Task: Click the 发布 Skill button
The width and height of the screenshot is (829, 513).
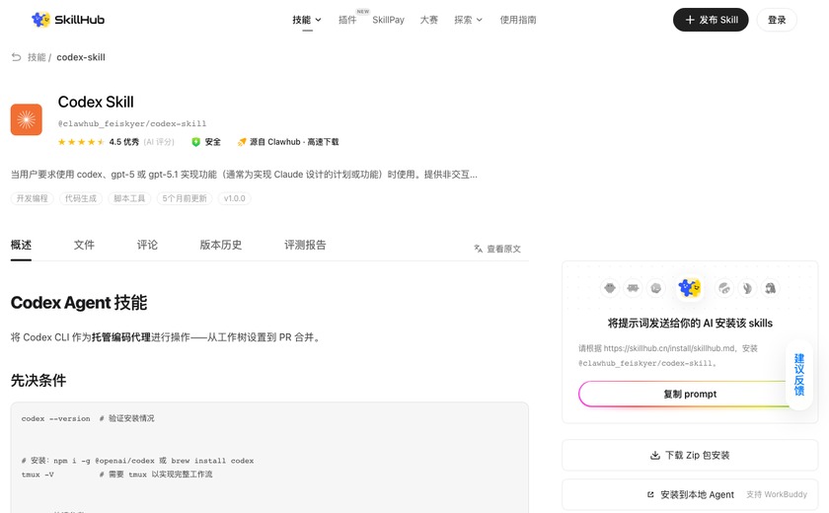Action: (x=711, y=20)
